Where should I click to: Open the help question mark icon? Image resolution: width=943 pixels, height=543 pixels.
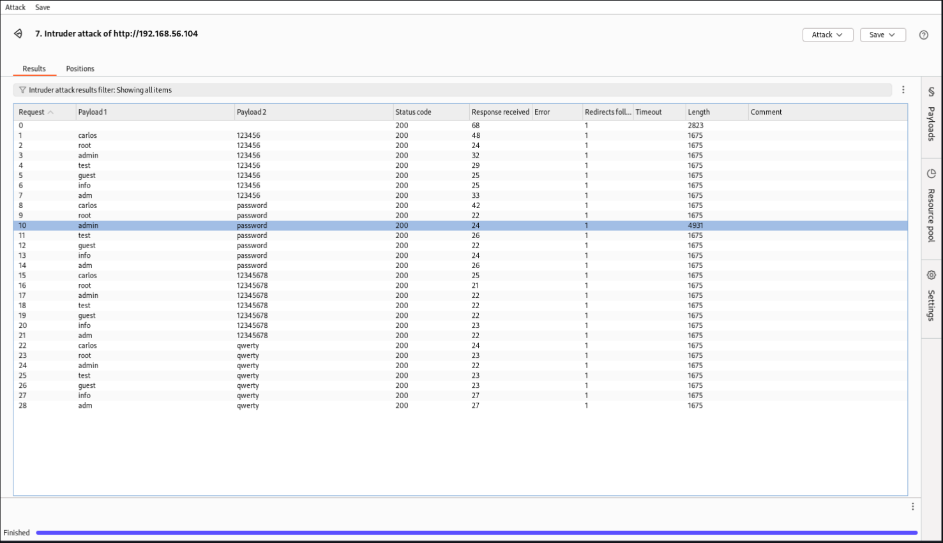coord(923,35)
